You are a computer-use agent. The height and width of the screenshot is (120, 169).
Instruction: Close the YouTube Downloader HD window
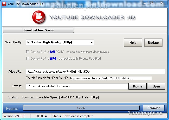[x=161, y=3]
